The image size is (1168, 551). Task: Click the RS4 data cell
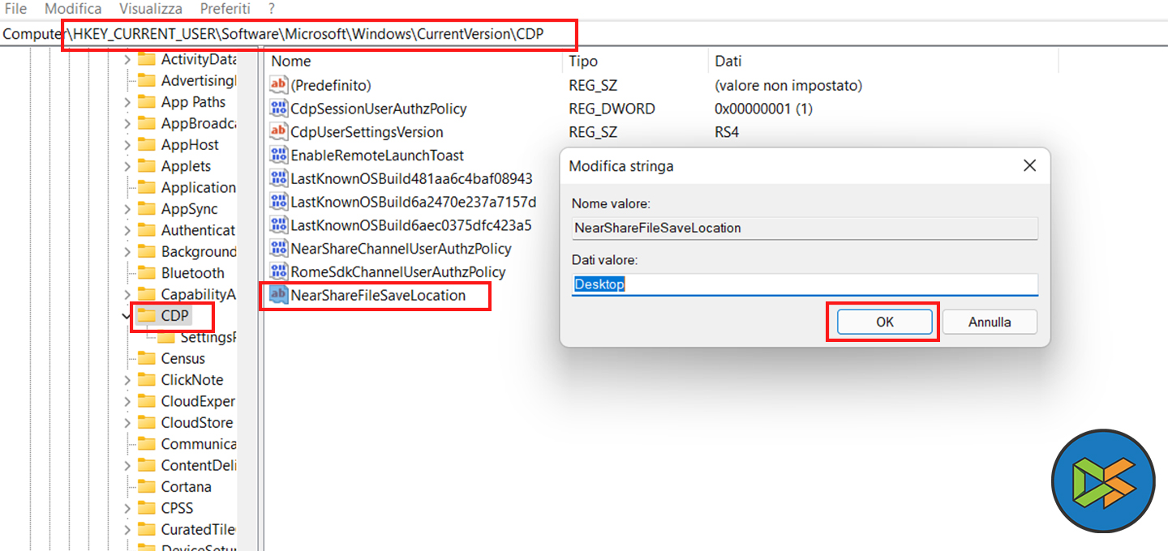(727, 132)
